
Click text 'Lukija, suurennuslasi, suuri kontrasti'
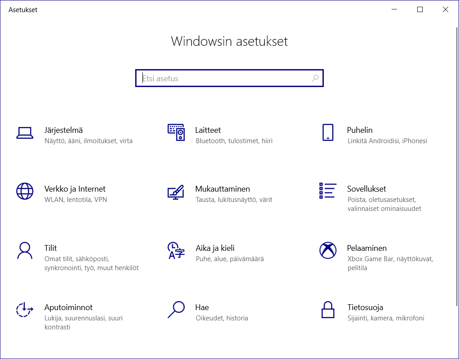(x=84, y=323)
